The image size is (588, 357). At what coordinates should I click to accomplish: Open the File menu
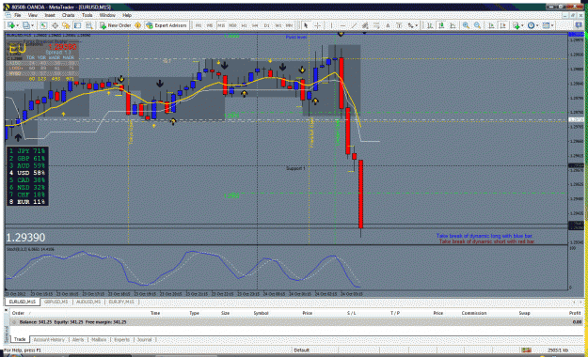[17, 15]
